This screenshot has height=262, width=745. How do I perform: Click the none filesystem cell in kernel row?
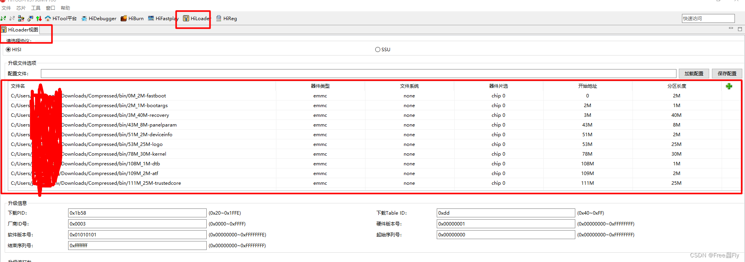point(409,154)
